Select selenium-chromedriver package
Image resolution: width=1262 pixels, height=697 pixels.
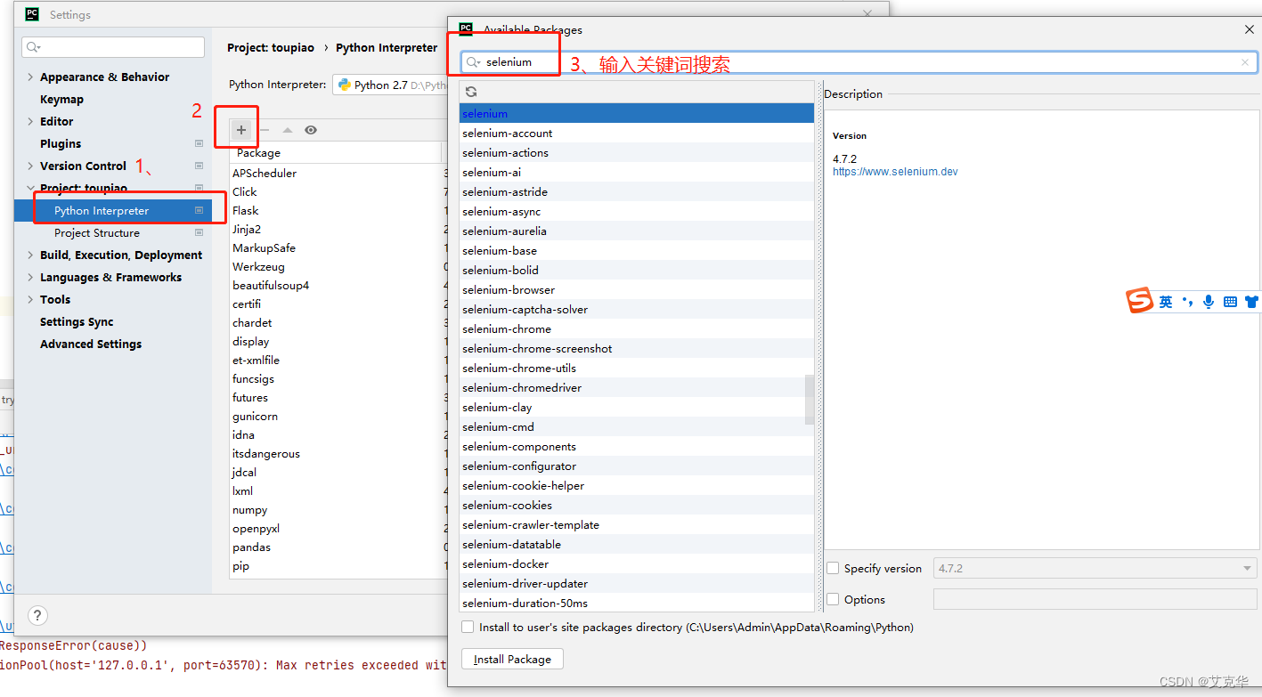(637, 388)
